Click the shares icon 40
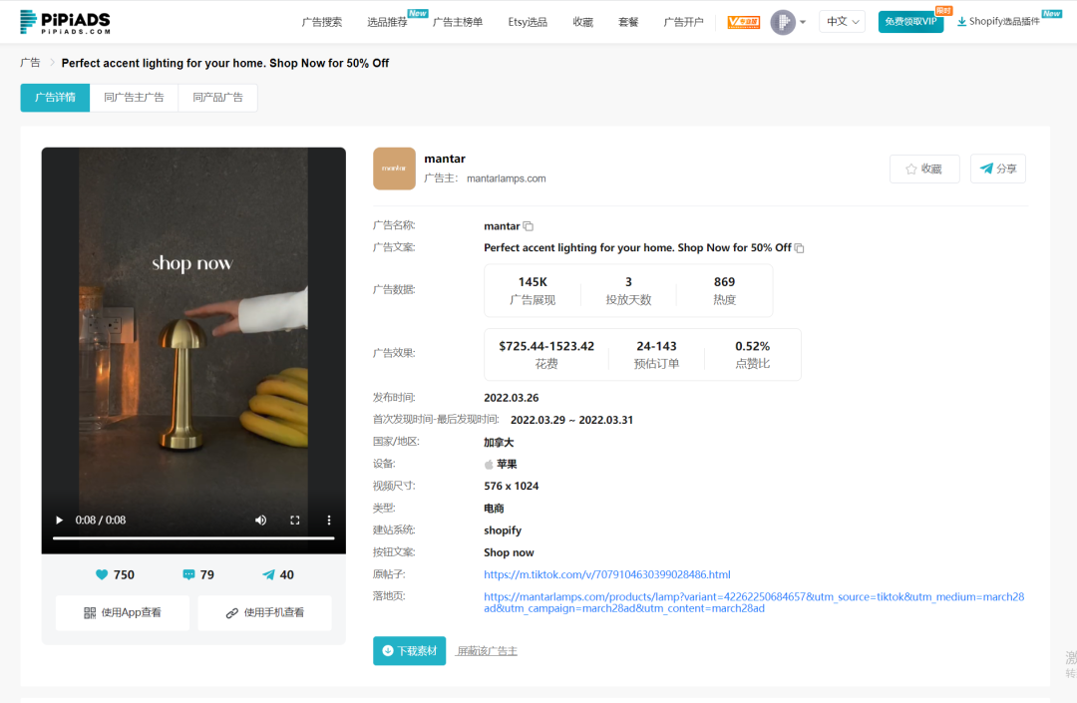This screenshot has height=703, width=1077. pyautogui.click(x=268, y=574)
